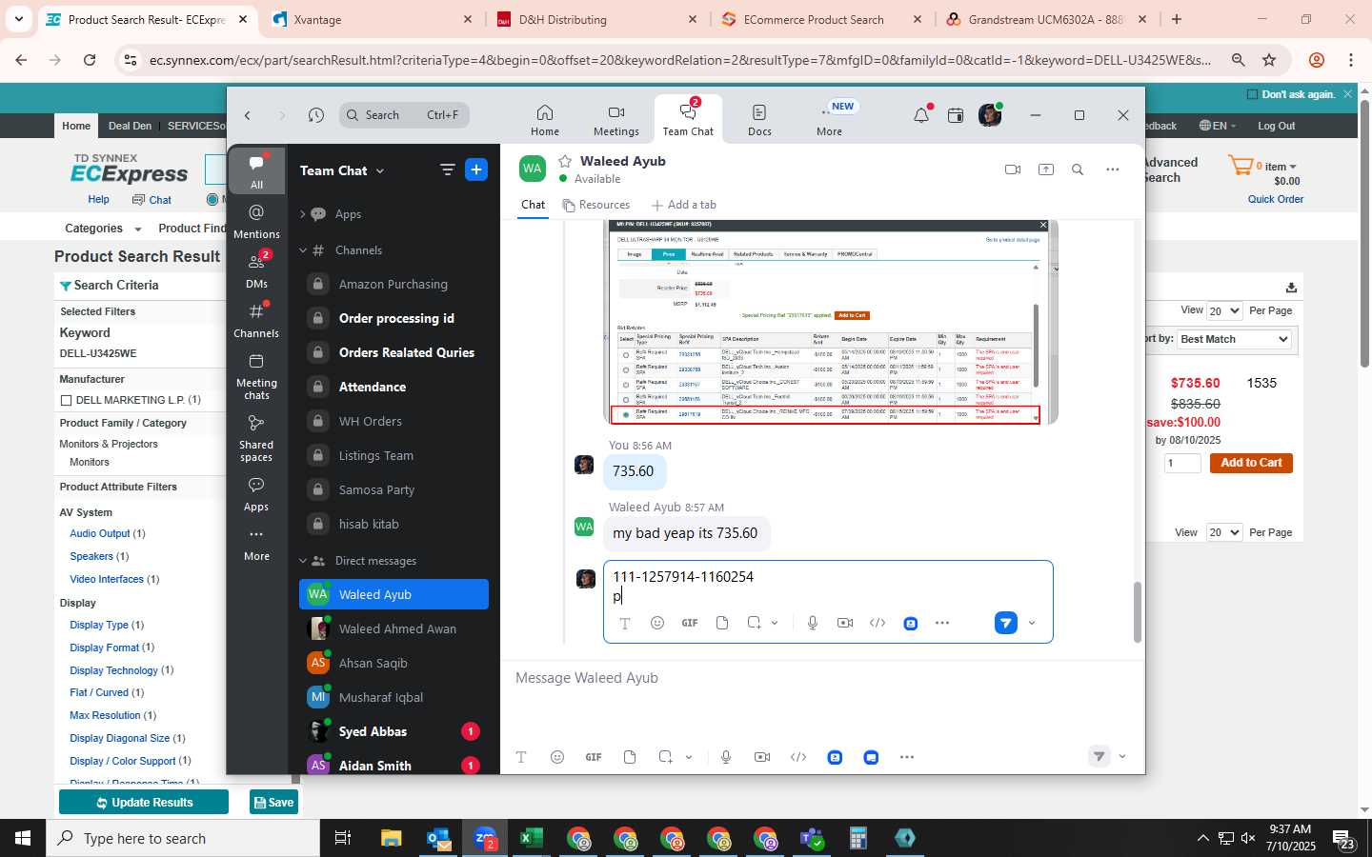The image size is (1372, 857).
Task: Open Categories menu on ECExpress
Action: click(x=103, y=229)
